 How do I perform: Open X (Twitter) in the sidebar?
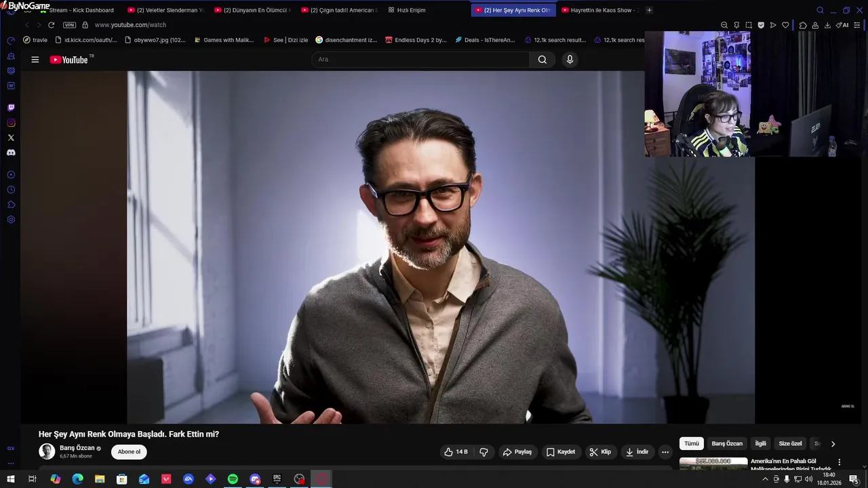point(11,138)
